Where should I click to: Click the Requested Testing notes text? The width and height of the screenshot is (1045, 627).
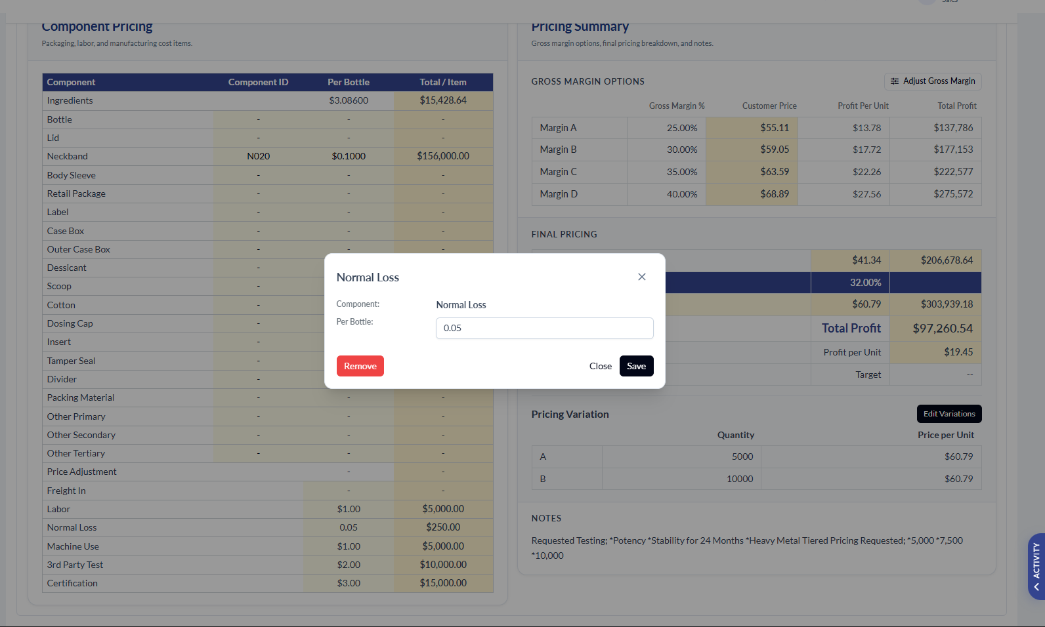coord(747,548)
